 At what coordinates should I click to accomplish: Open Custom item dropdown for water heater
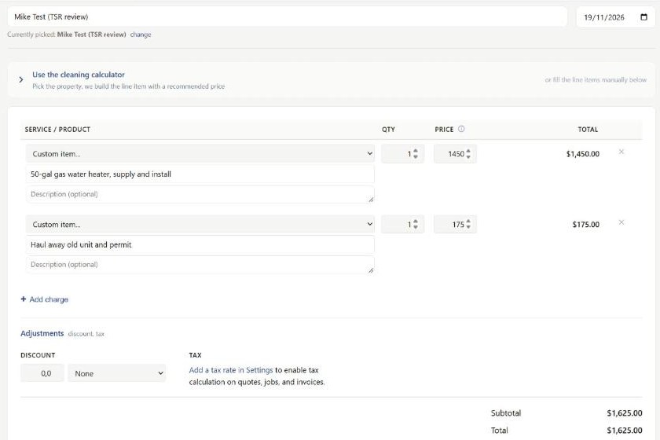click(x=200, y=154)
